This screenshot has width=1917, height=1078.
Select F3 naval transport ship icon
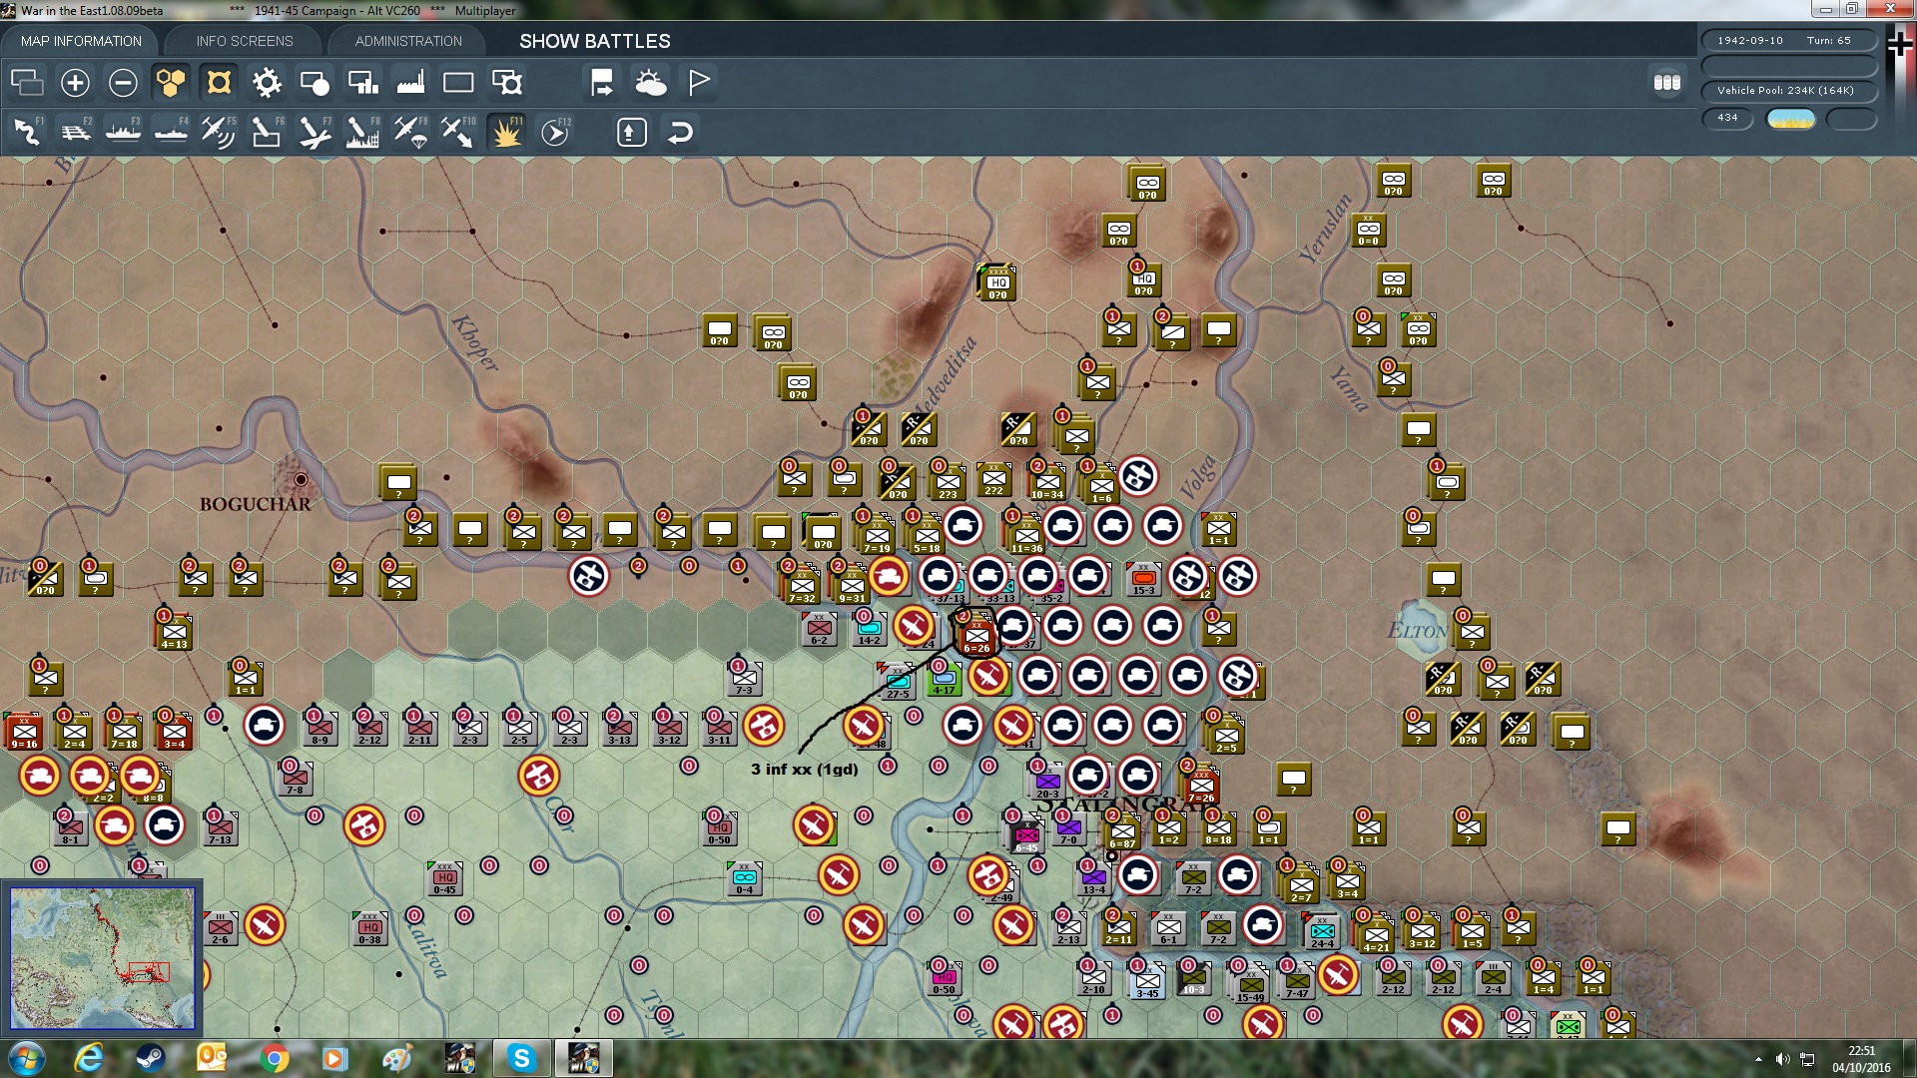click(x=123, y=132)
